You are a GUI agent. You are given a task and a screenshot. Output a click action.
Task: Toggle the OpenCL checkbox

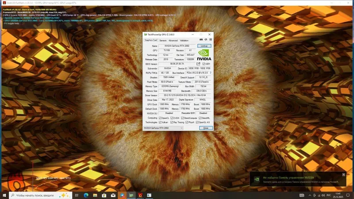point(160,118)
